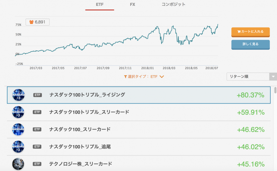Click the +46.62% return value
Viewport: 277px width, 171px height.
[x=251, y=130]
